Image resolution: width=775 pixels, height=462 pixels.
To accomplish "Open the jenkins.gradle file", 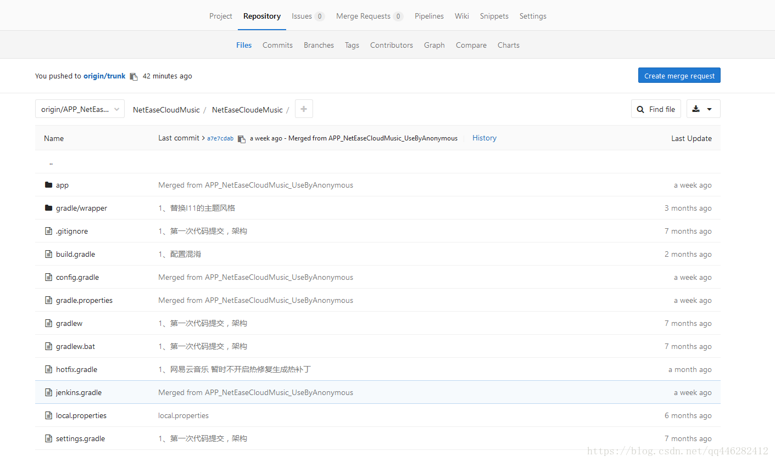I will point(79,392).
